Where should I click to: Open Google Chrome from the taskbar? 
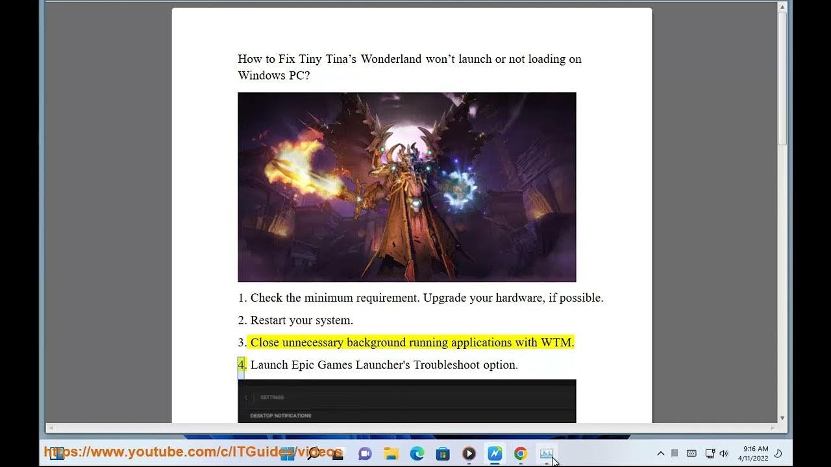coord(521,453)
